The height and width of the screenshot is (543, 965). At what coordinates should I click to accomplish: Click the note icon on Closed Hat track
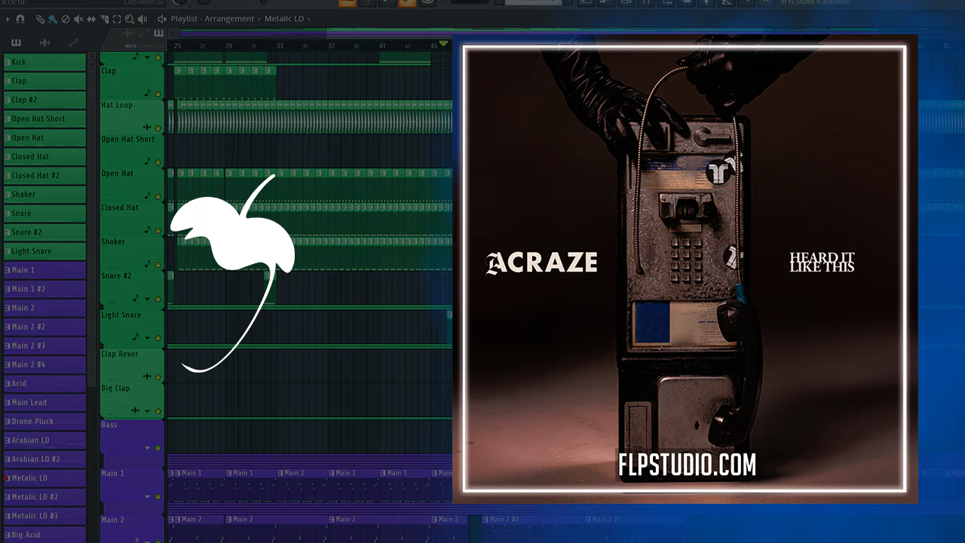pos(147,229)
